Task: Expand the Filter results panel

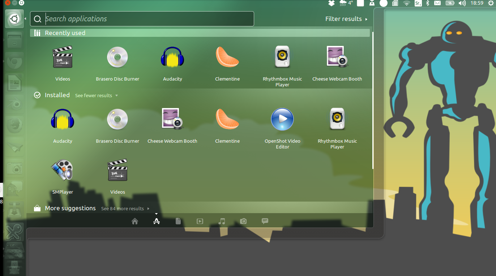Action: 346,19
